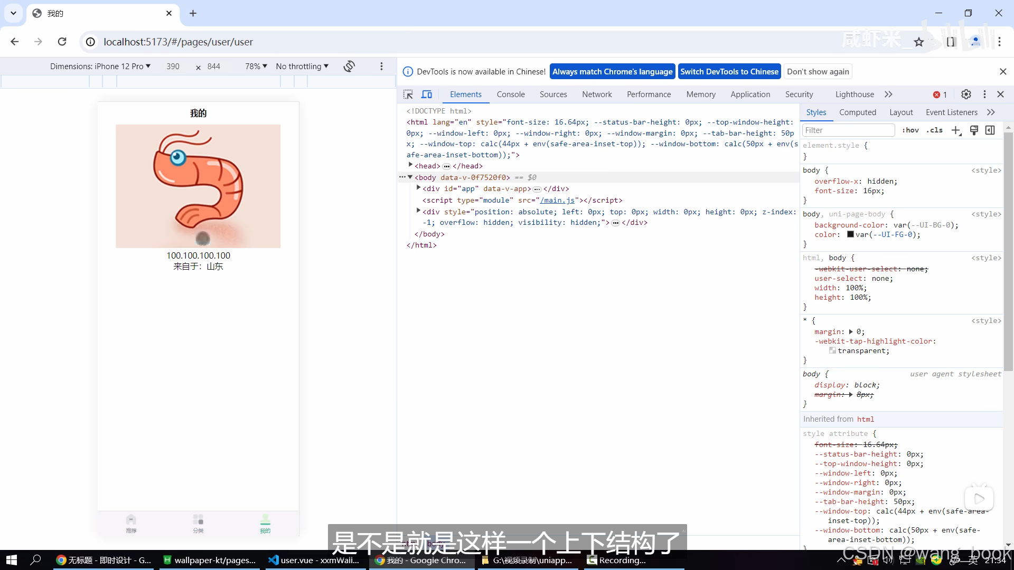The width and height of the screenshot is (1014, 570).
Task: Open the Performance tab
Action: (x=649, y=94)
